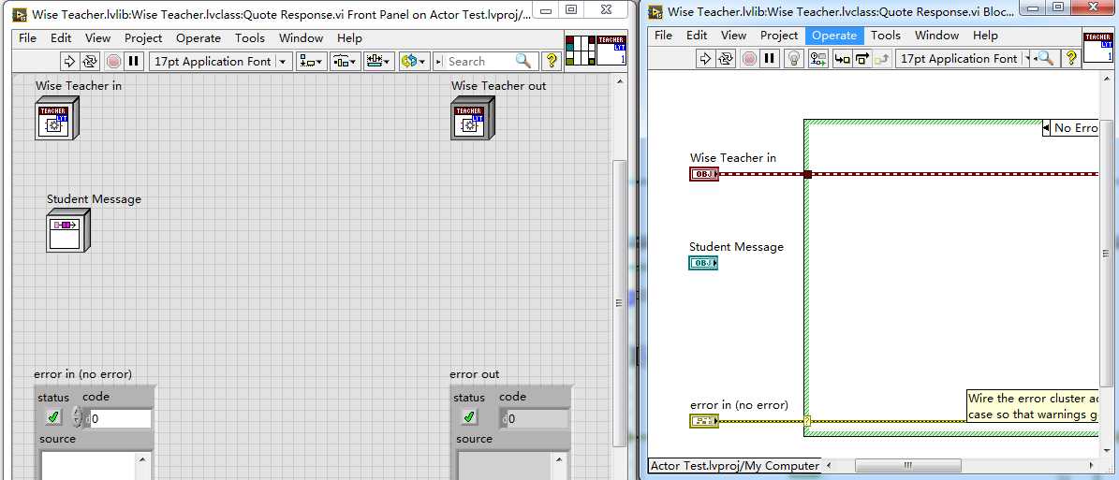Open Project menu in Front Panel window
This screenshot has height=480, width=1119.
click(143, 37)
